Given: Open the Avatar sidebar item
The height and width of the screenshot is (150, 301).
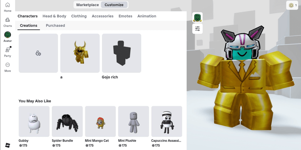Looking at the screenshot, I should [8, 37].
